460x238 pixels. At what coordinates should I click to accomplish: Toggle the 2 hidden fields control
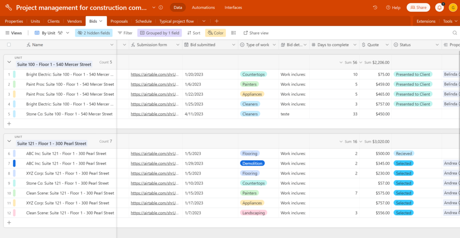[94, 33]
